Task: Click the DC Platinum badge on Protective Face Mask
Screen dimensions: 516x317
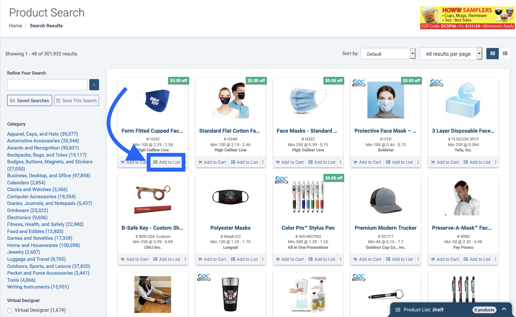Action: [x=359, y=82]
